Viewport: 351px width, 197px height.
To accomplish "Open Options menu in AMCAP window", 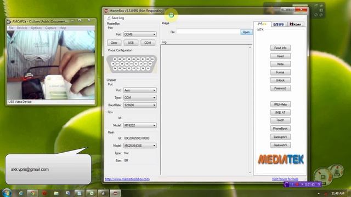I will (36, 28).
